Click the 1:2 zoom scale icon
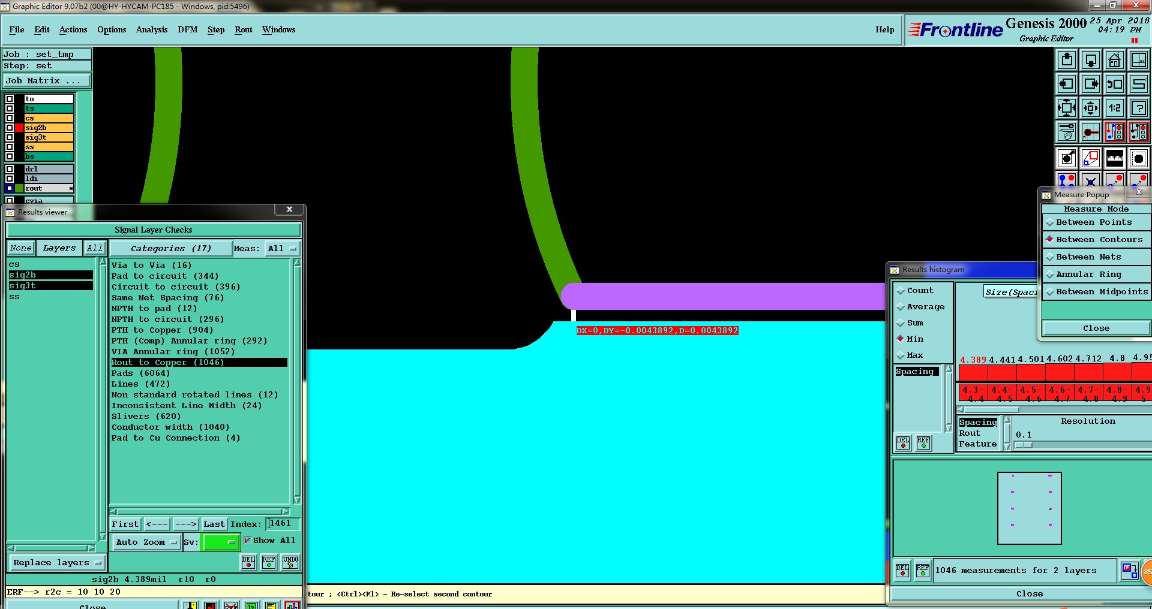 pyautogui.click(x=1114, y=108)
